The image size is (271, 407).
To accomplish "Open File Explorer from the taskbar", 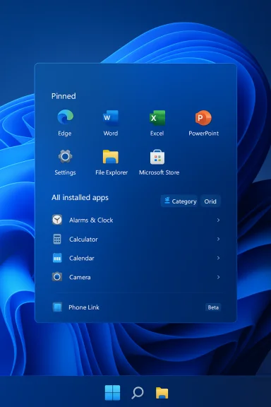I will pyautogui.click(x=162, y=393).
